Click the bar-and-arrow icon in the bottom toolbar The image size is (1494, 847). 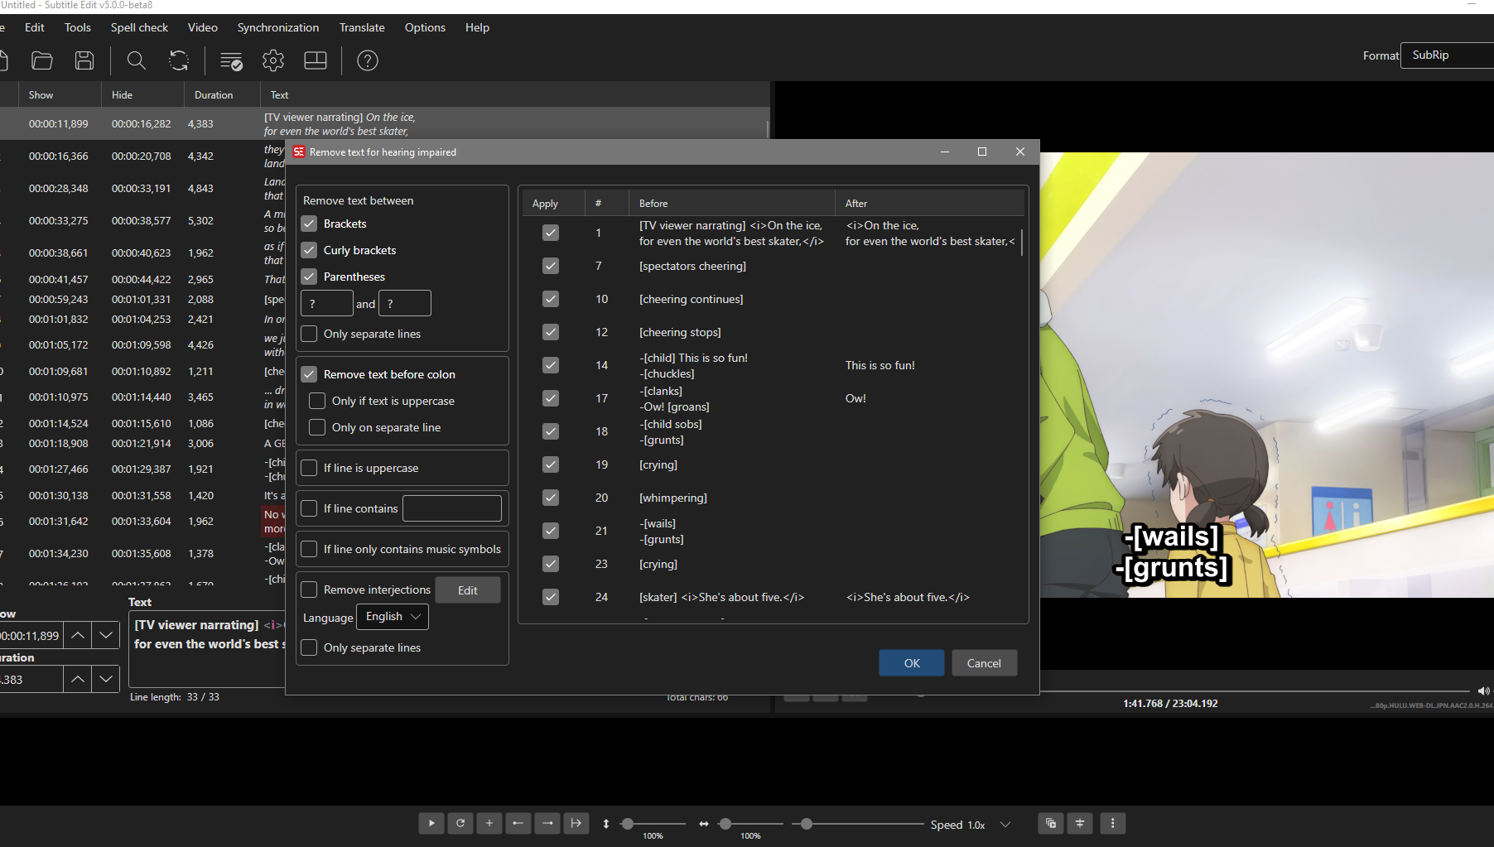point(576,823)
